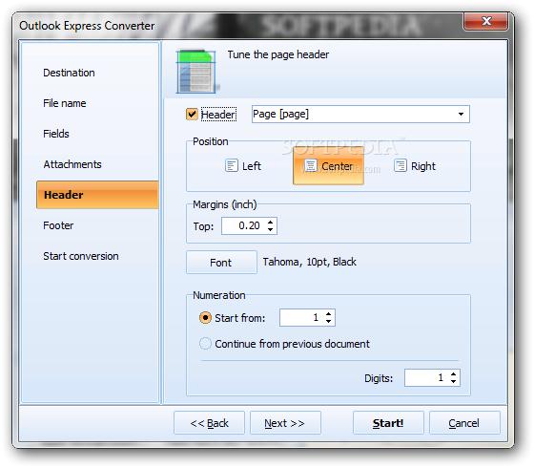Click the Next >> button

(x=285, y=422)
